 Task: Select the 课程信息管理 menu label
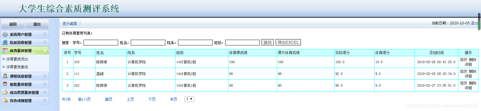pyautogui.click(x=21, y=76)
